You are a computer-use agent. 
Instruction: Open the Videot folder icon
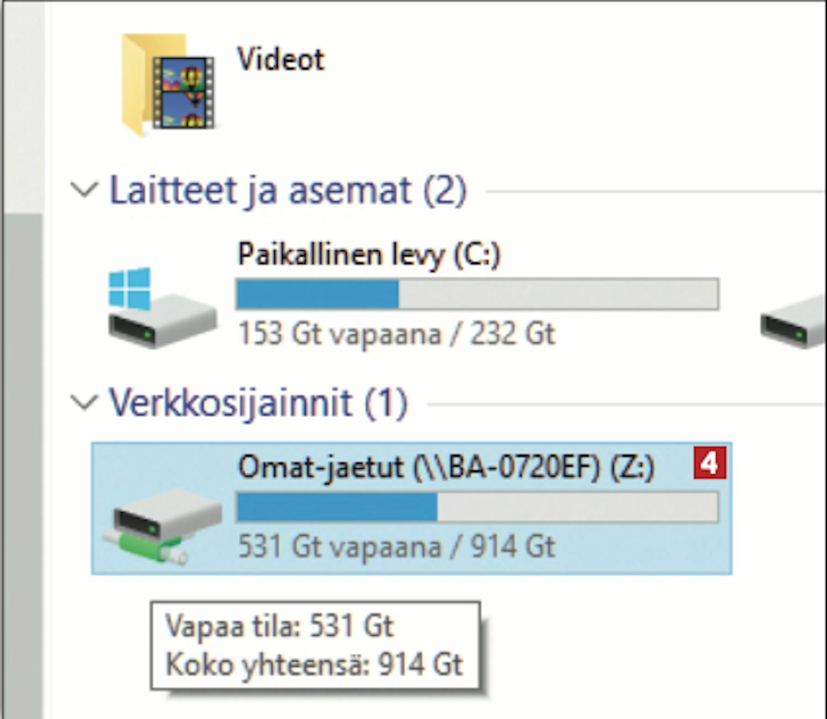point(168,84)
